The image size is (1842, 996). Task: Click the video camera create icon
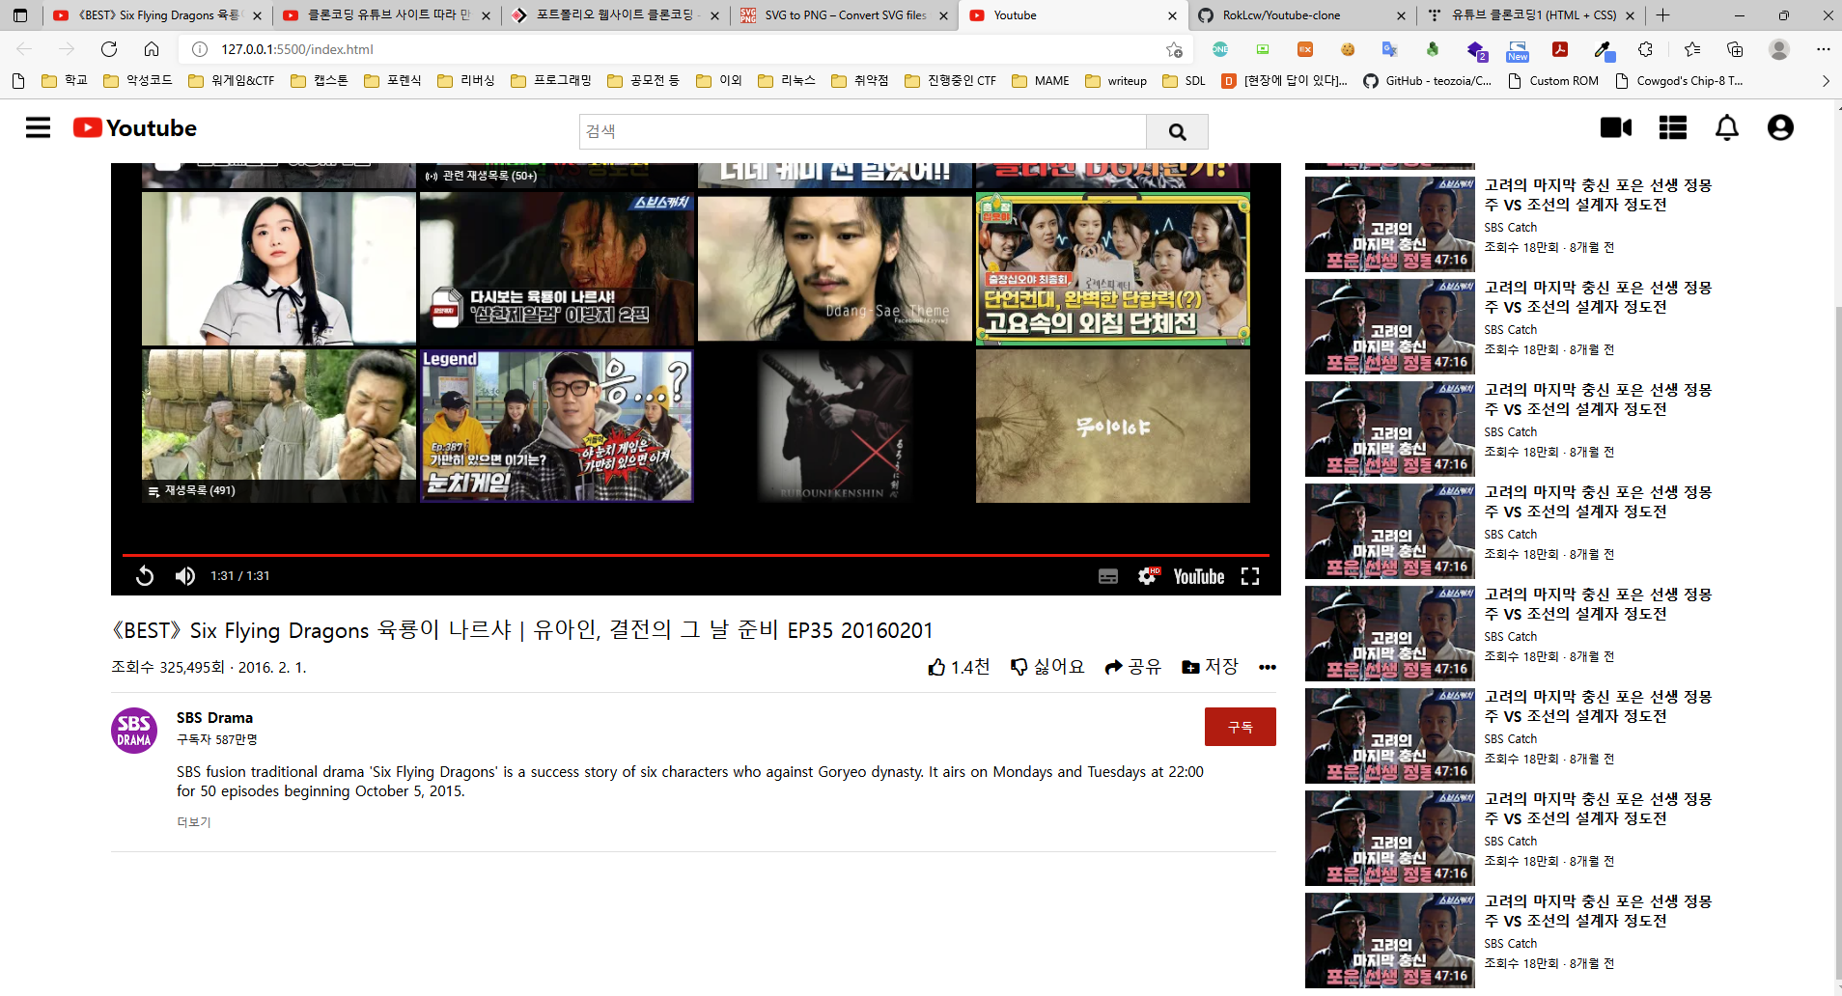click(x=1616, y=127)
